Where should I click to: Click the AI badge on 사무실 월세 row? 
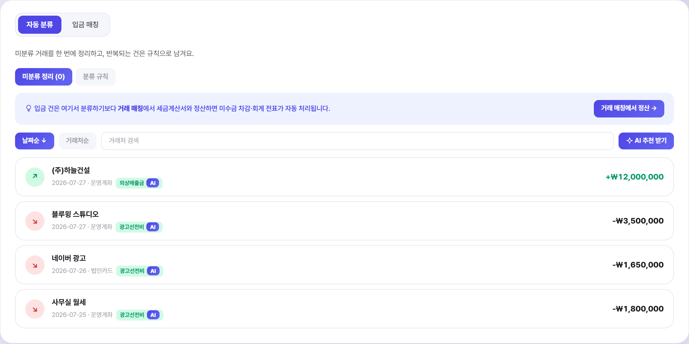(x=153, y=315)
